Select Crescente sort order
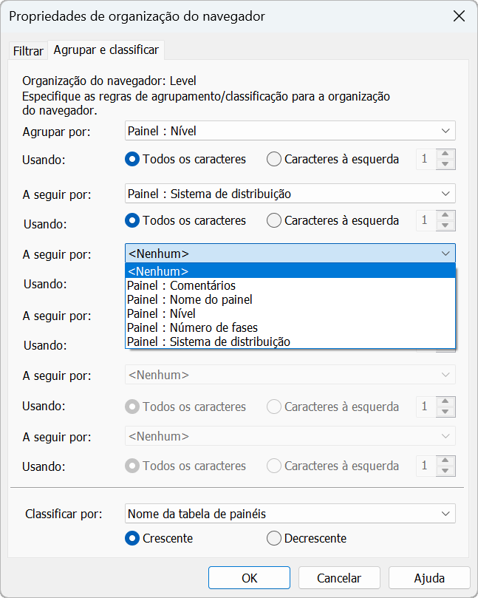Image resolution: width=478 pixels, height=598 pixels. (x=133, y=538)
